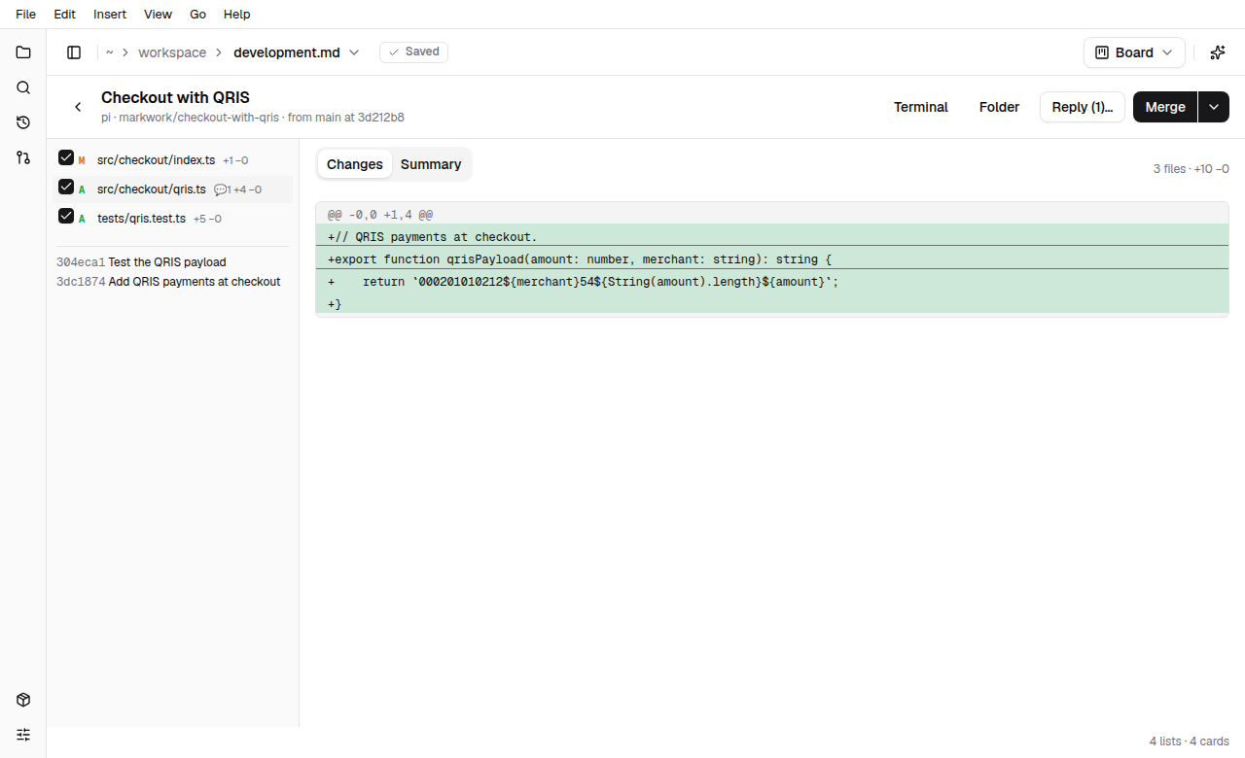
Task: Click the '3 files · +10 −0' summary text
Action: coord(1192,169)
